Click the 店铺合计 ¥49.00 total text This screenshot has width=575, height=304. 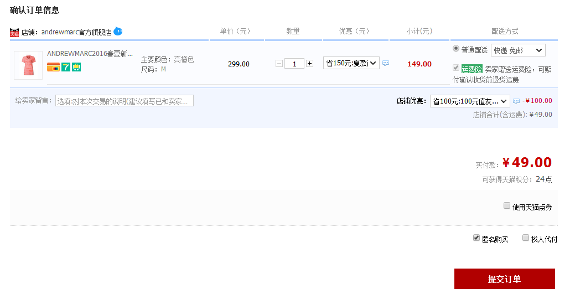[512, 115]
